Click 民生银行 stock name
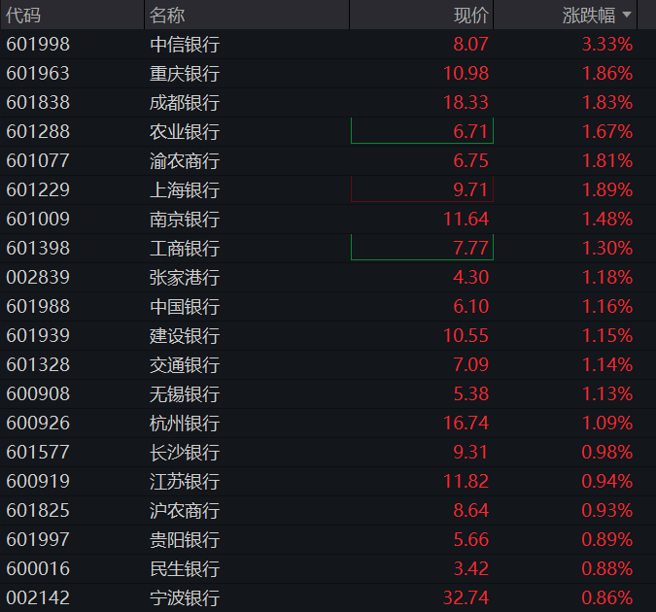656x612 pixels. click(x=185, y=569)
